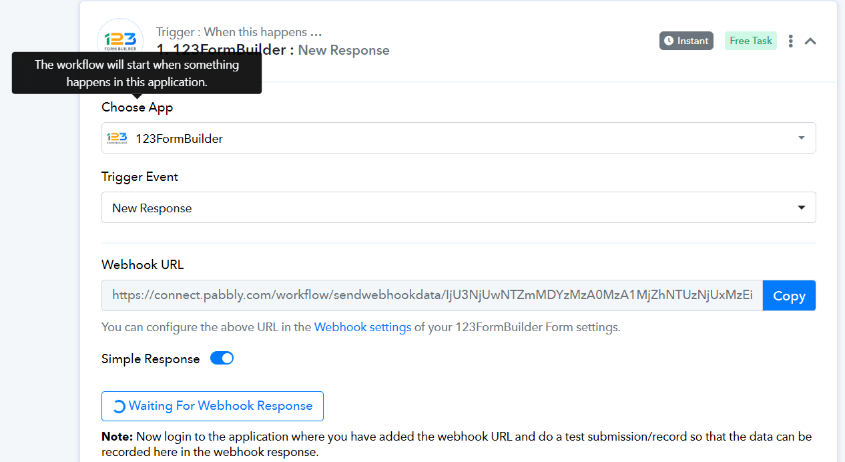845x462 pixels.
Task: Click the "Note:" text below the webhook button
Action: click(117, 437)
